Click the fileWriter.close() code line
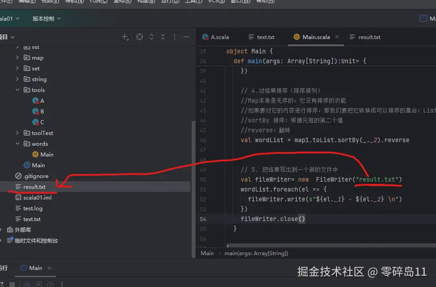 click(273, 219)
